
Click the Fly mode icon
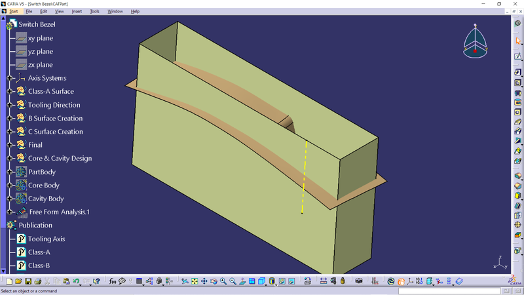(185, 281)
